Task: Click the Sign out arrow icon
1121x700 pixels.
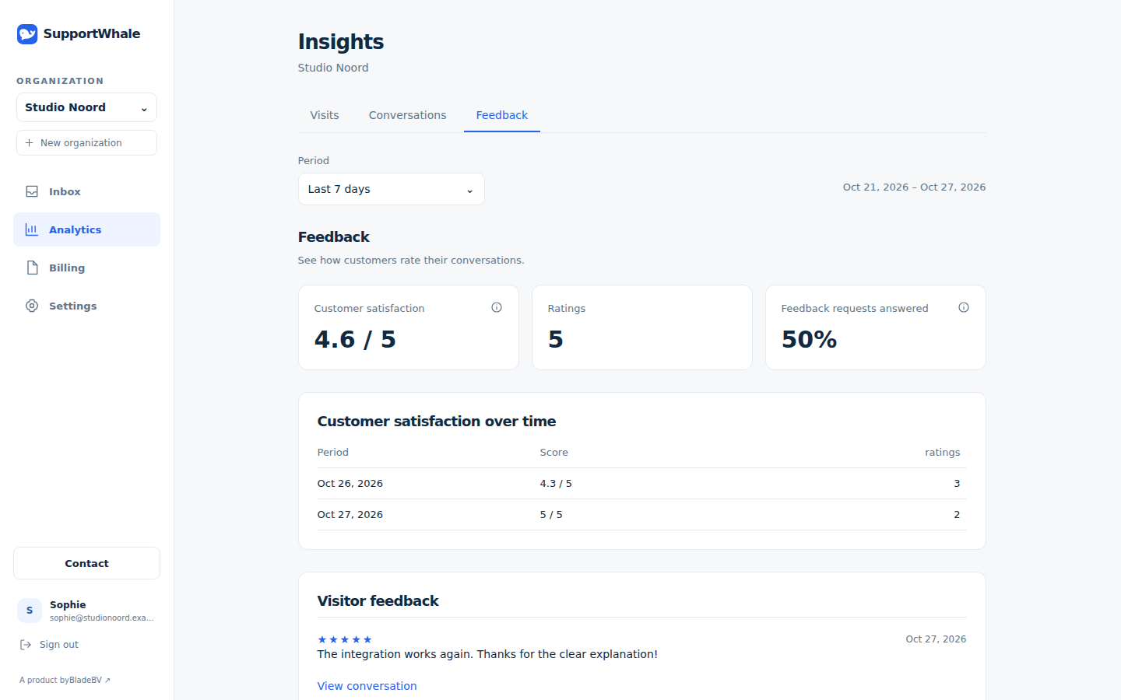Action: [x=26, y=645]
